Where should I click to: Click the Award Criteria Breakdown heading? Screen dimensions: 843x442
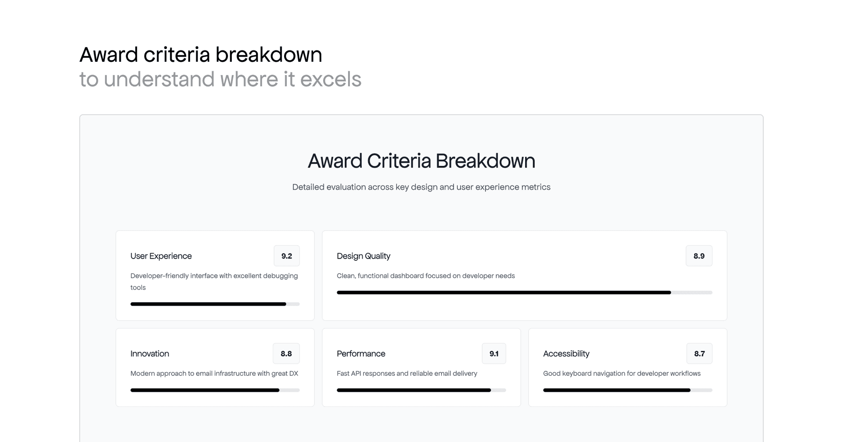[x=421, y=161]
